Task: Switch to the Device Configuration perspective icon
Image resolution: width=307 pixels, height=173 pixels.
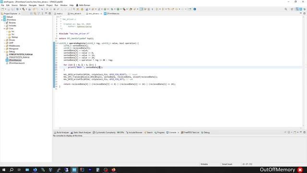Action: click(x=301, y=9)
